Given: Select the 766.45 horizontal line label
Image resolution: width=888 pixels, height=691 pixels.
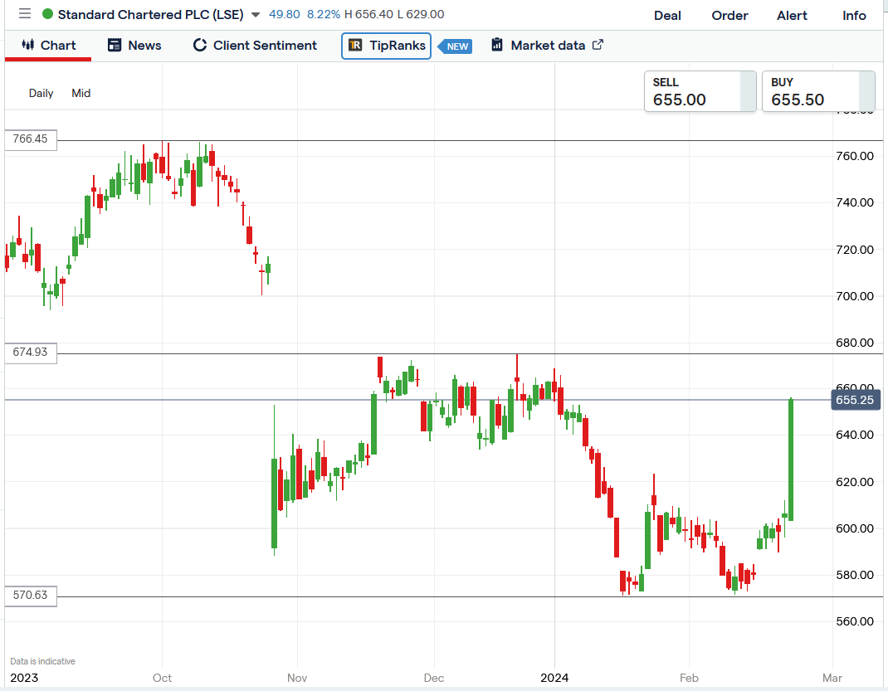Looking at the screenshot, I should (x=31, y=139).
